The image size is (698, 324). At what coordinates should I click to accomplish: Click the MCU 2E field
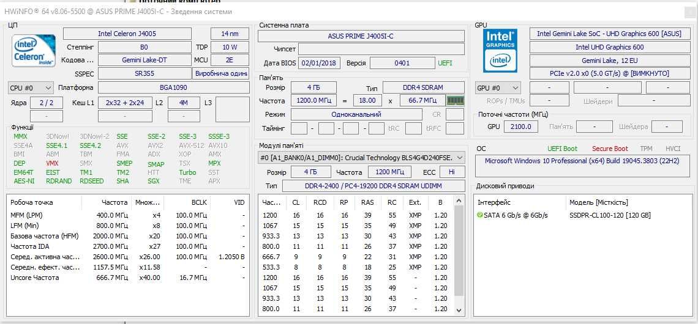coord(230,60)
